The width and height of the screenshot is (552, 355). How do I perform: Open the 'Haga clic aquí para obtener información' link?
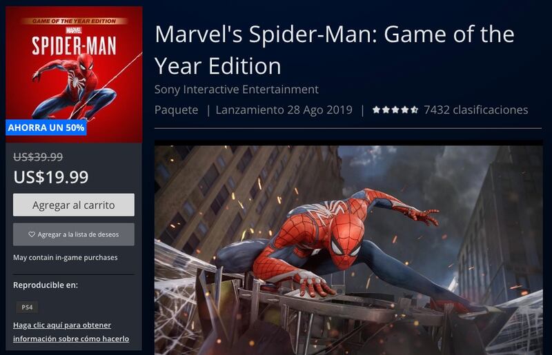(71, 332)
